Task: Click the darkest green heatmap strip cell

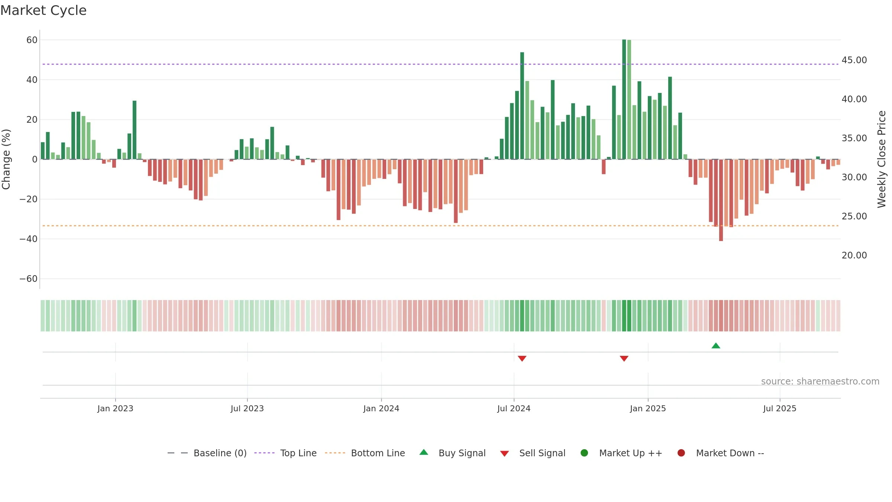Action: pyautogui.click(x=624, y=316)
